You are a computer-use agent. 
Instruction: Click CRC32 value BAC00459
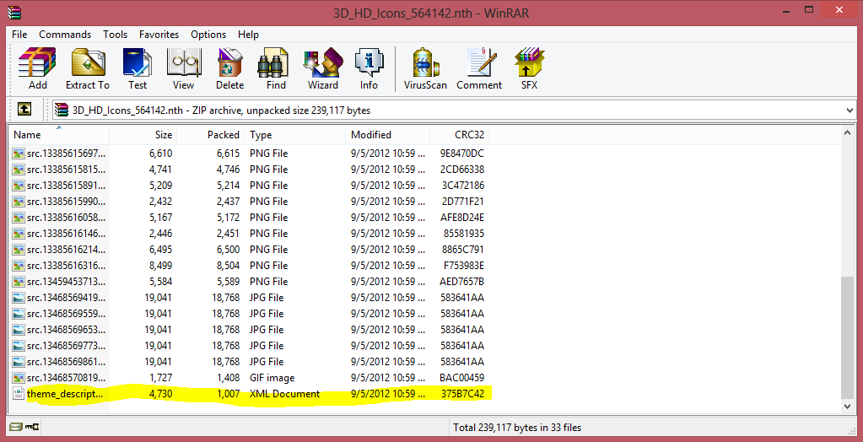tap(461, 378)
